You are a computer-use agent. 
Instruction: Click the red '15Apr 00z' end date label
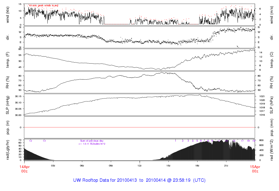coord(255,168)
